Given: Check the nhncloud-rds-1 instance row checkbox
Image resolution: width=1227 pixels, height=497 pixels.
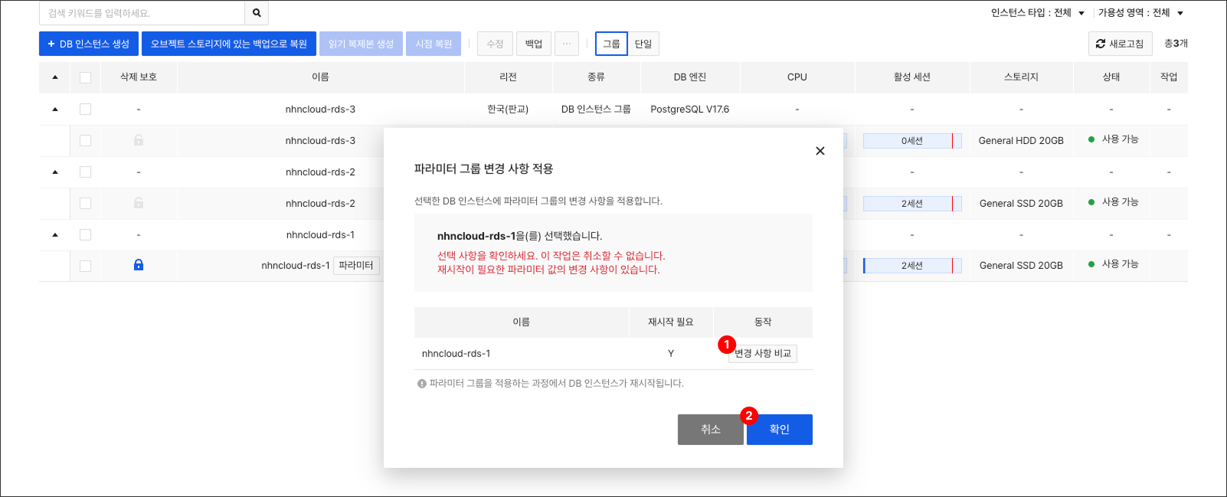Looking at the screenshot, I should (x=85, y=266).
